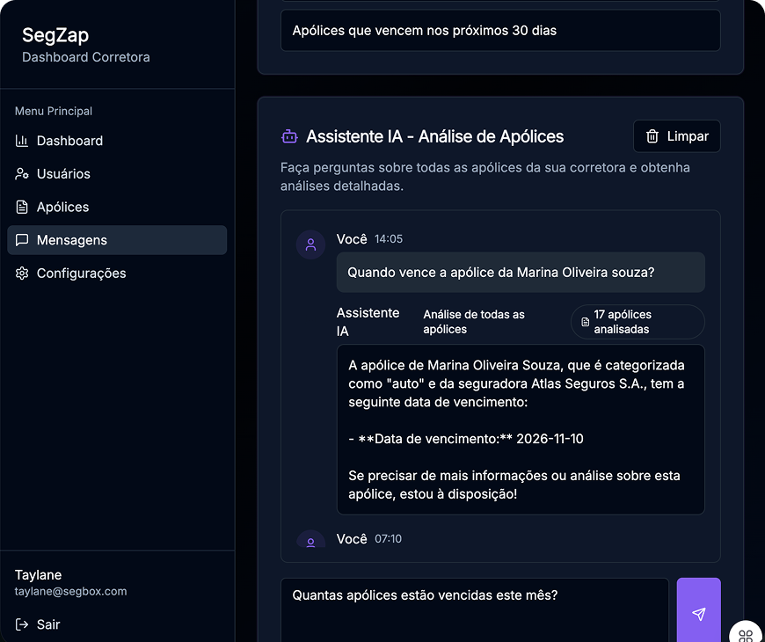Click the Sair logout arrow icon
The height and width of the screenshot is (642, 765).
22,624
